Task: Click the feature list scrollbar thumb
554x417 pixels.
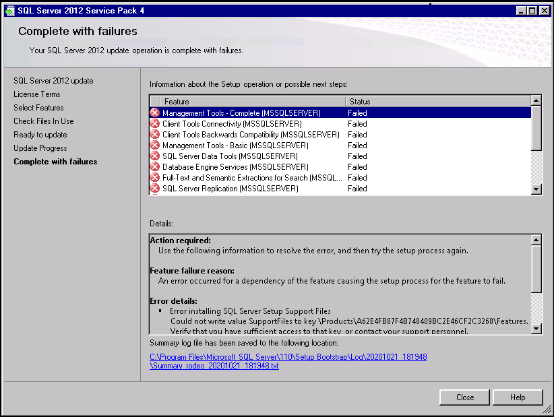Action: pyautogui.click(x=536, y=128)
